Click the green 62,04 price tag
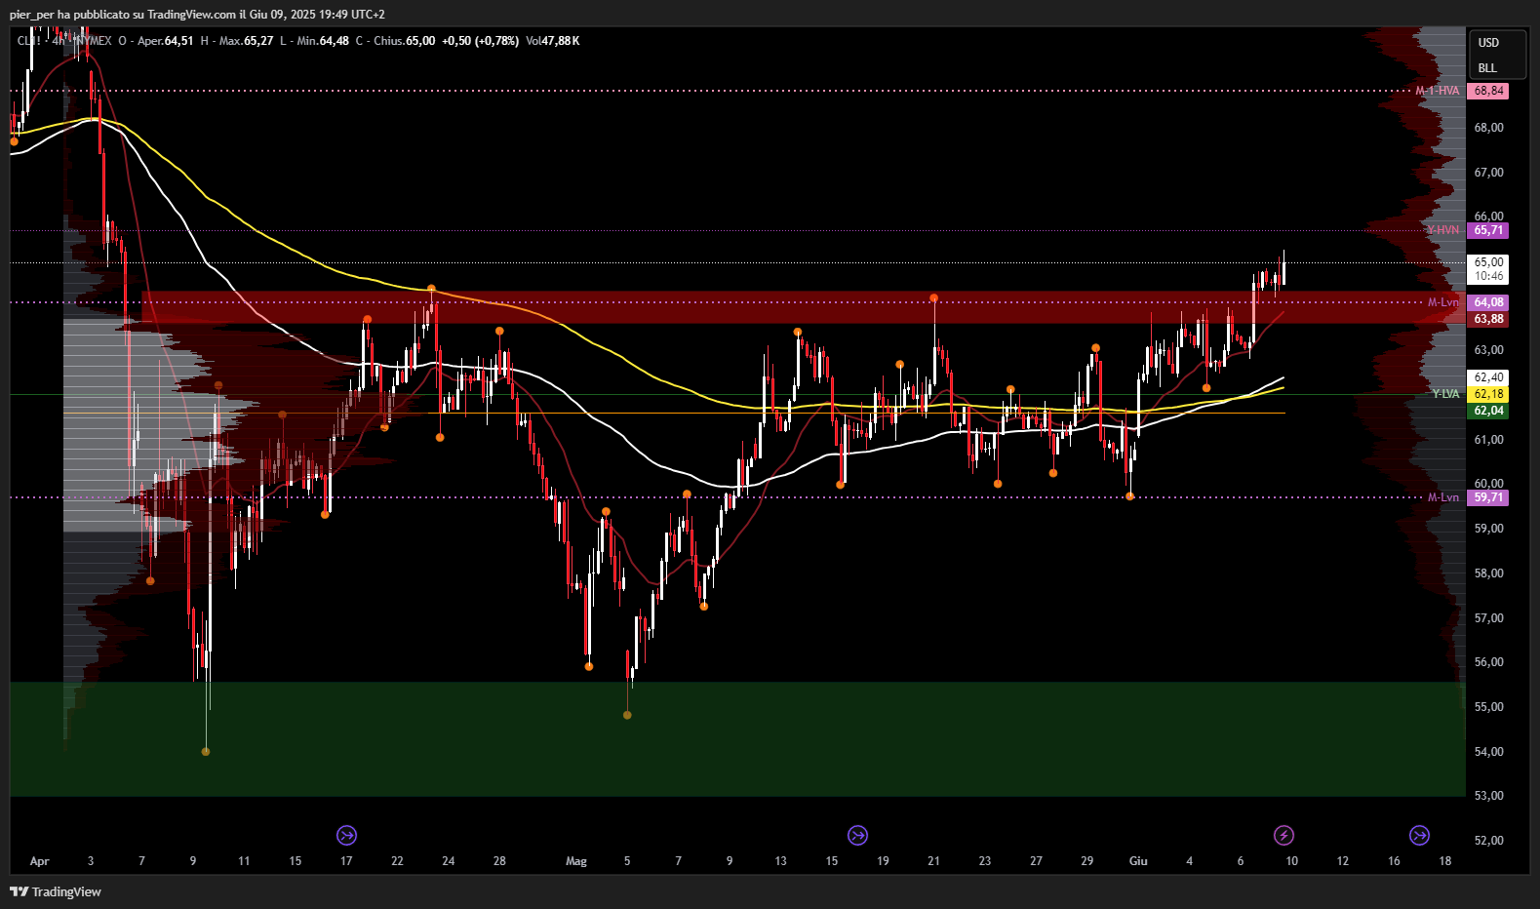Screen dimensions: 1540x909 point(1488,411)
